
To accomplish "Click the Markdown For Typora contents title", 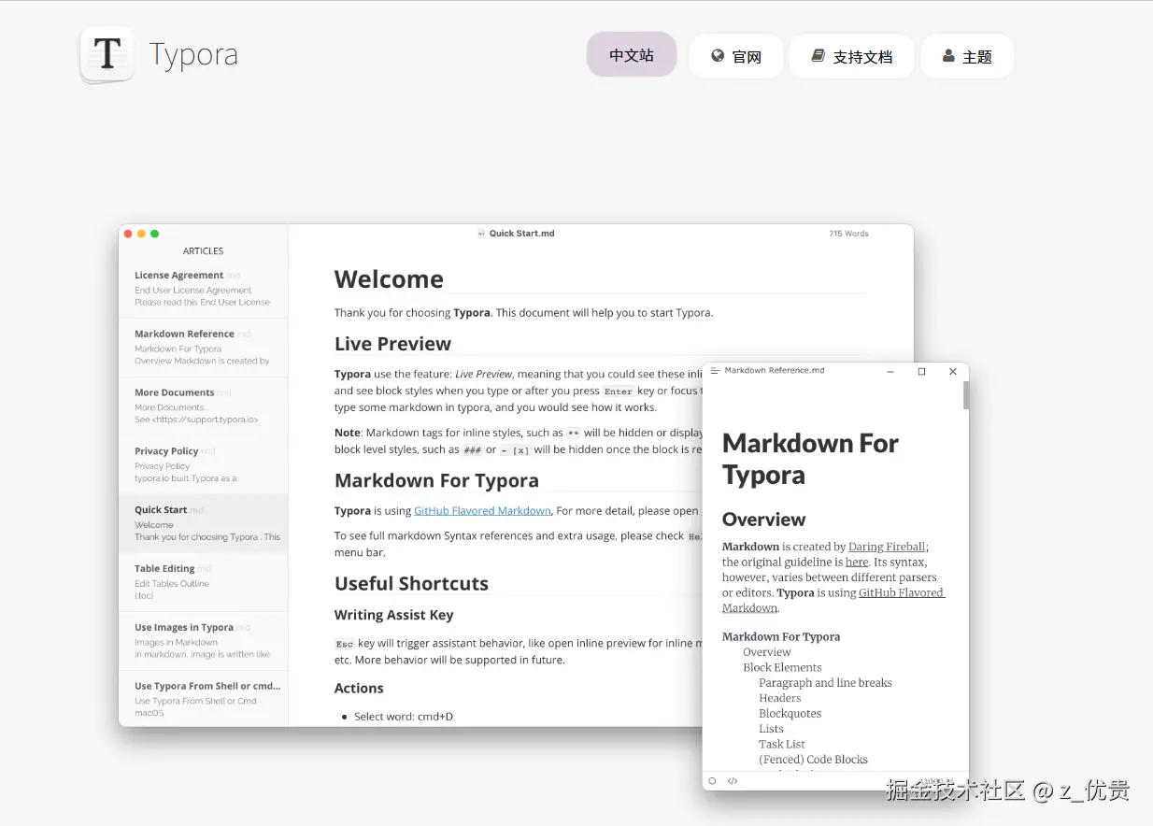I will pos(781,637).
